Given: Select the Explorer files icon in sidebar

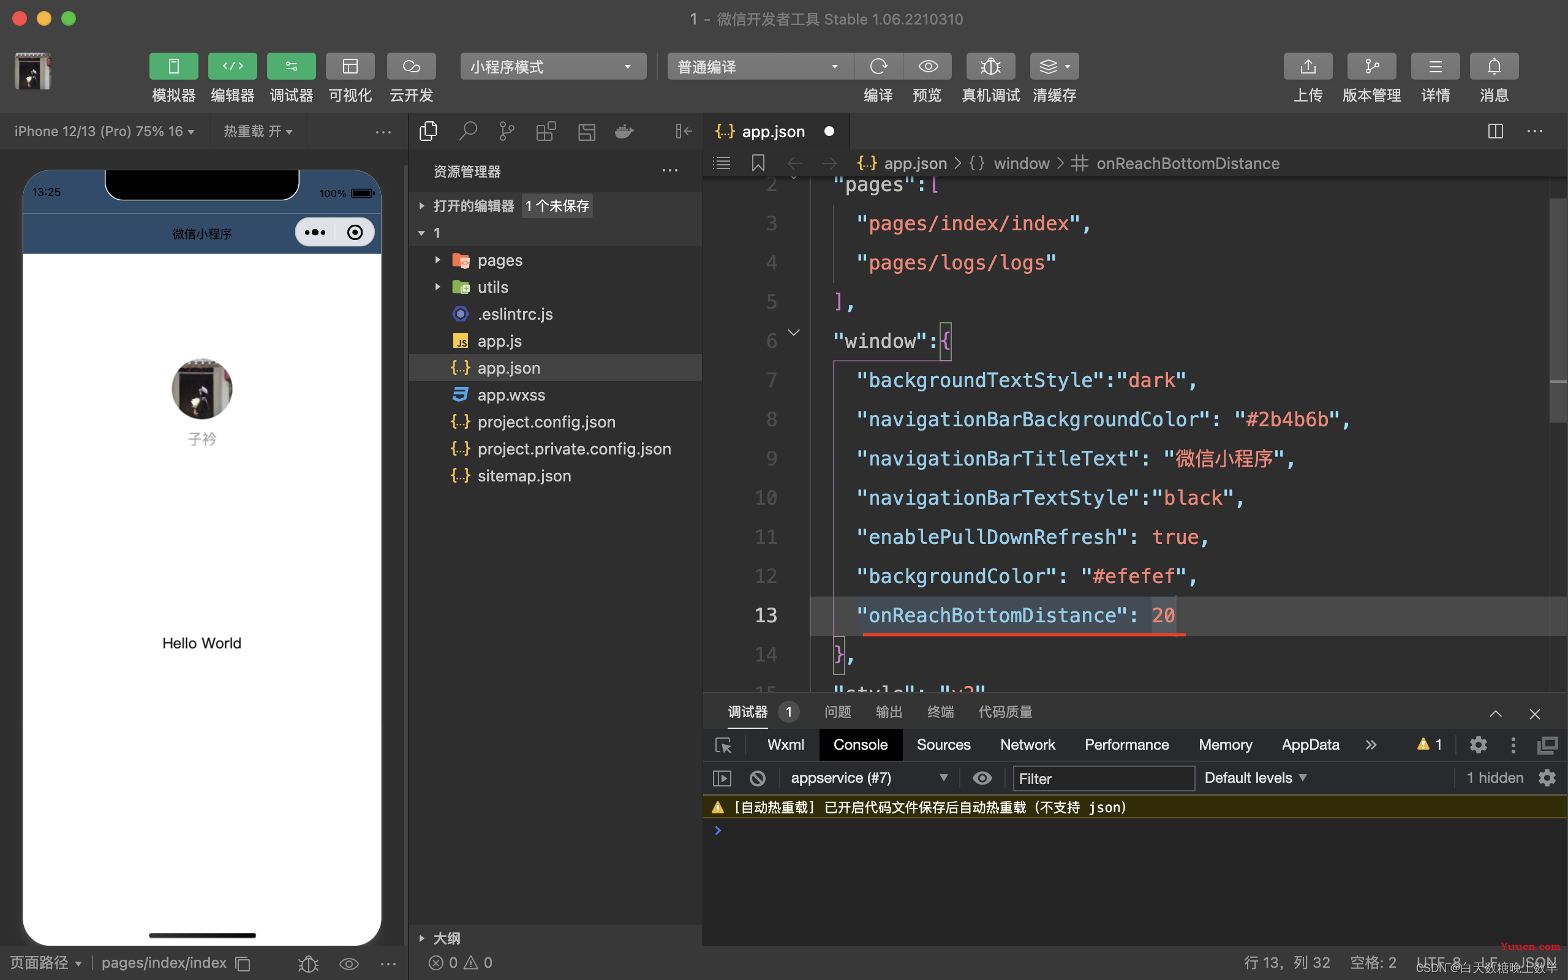Looking at the screenshot, I should click(428, 132).
